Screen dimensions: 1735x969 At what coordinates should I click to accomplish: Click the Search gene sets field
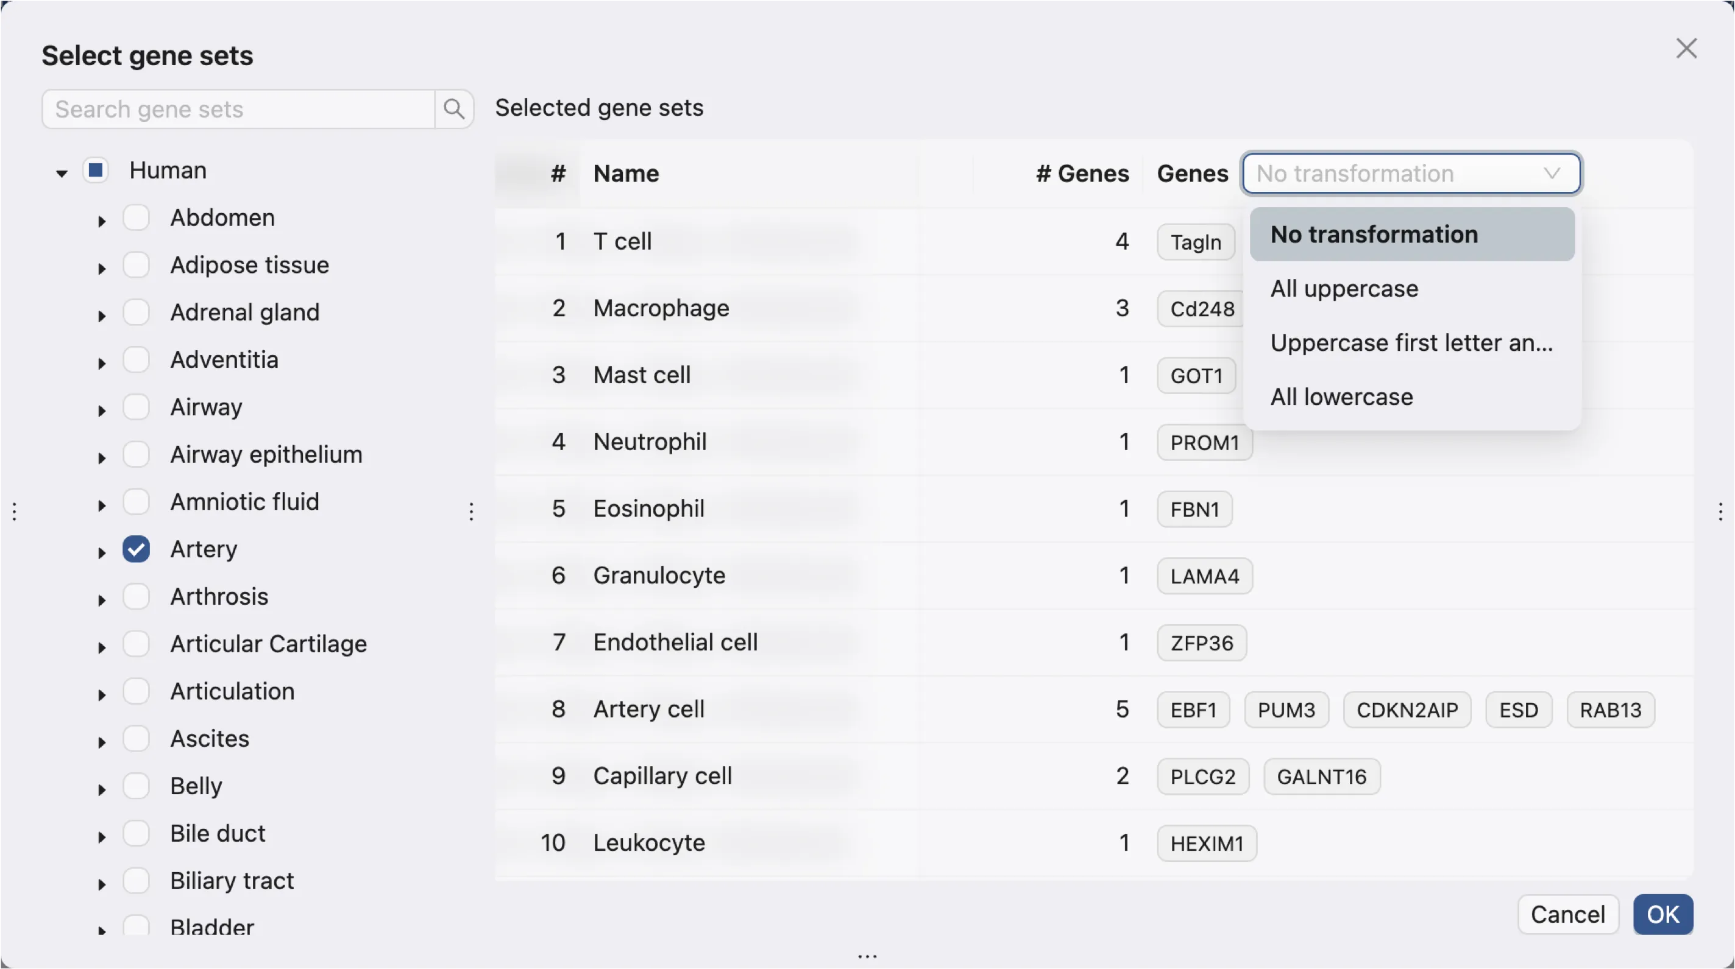coord(238,109)
